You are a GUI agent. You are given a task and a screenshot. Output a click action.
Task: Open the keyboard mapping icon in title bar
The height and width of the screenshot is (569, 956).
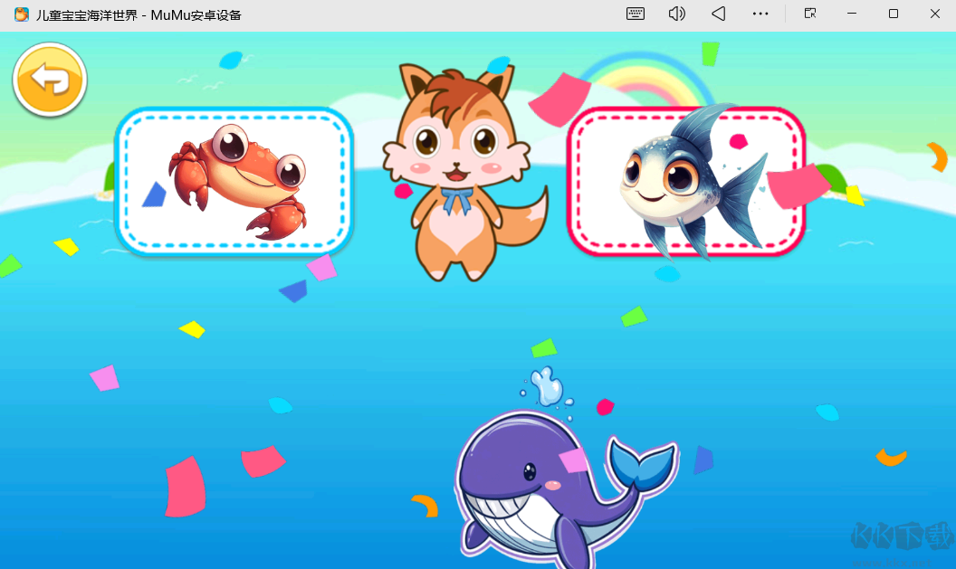[636, 14]
